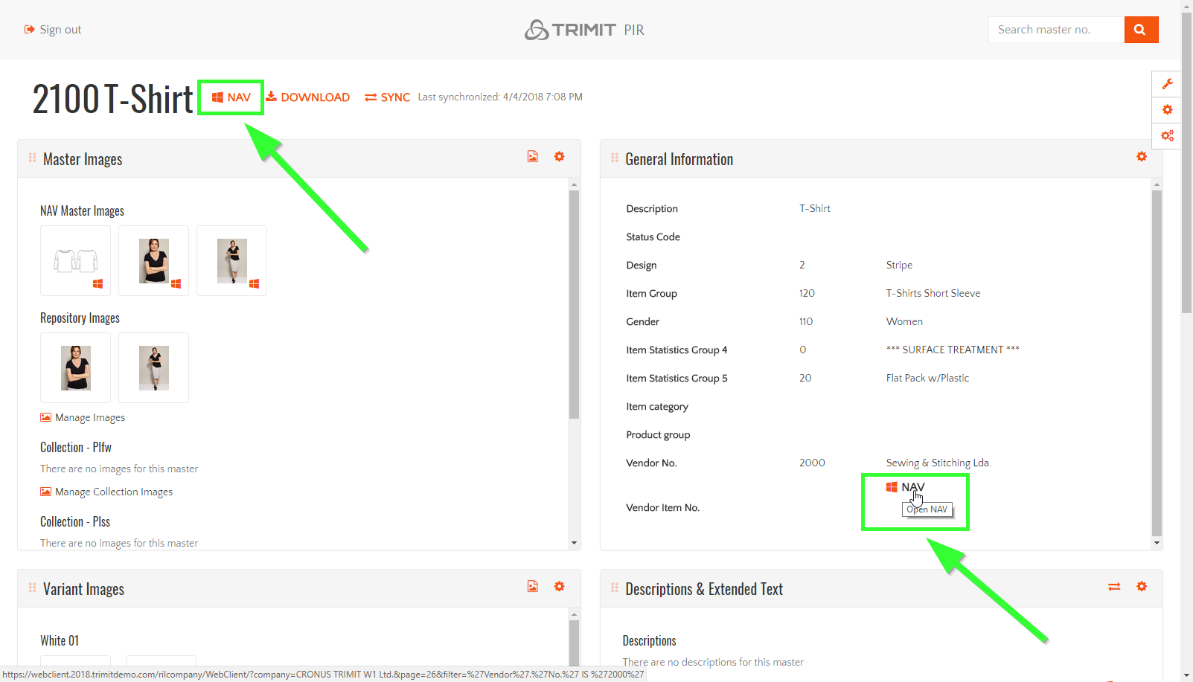Image resolution: width=1193 pixels, height=682 pixels.
Task: Click the 'Stripe' design value
Action: point(899,266)
